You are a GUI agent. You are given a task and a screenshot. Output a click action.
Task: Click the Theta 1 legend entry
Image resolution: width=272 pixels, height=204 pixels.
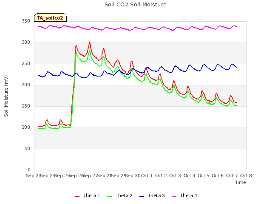tap(88, 195)
